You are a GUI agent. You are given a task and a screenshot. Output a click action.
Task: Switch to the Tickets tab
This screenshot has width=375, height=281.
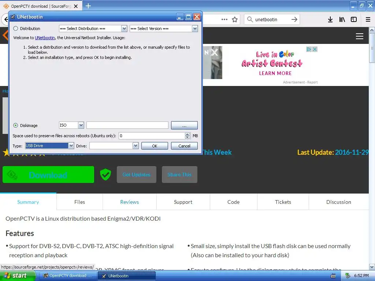[x=283, y=202]
